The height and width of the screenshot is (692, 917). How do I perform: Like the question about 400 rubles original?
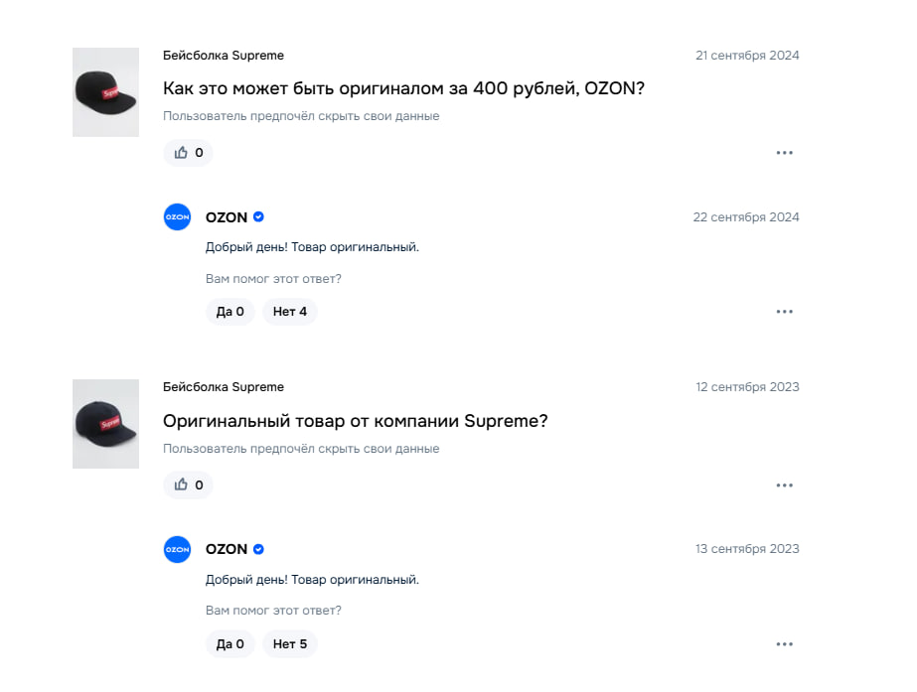click(x=188, y=153)
